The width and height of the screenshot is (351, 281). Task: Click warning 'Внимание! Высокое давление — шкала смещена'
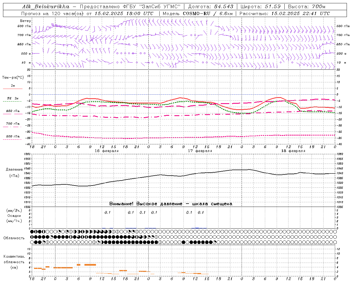pyautogui.click(x=171, y=204)
